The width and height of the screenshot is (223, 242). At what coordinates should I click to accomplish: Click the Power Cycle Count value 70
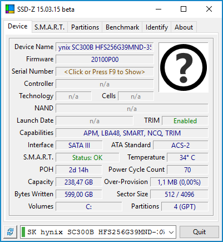[187, 170]
